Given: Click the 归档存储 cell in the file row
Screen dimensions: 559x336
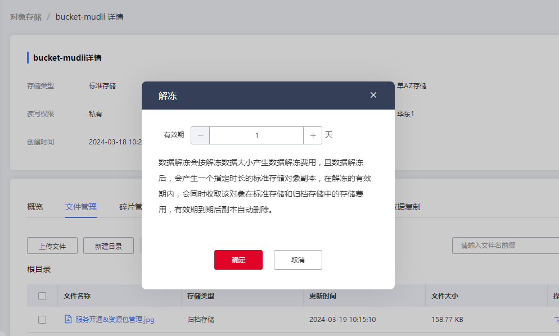Looking at the screenshot, I should [201, 320].
